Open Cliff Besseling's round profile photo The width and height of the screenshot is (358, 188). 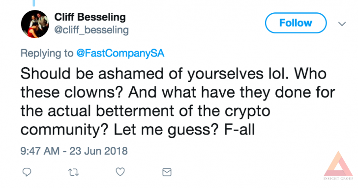[x=35, y=24]
